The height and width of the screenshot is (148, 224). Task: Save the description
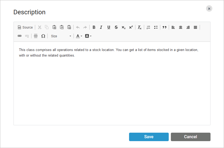(149, 137)
